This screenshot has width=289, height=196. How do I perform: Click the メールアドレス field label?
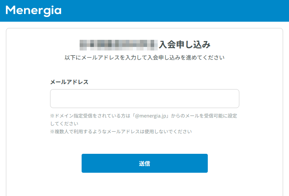69,82
